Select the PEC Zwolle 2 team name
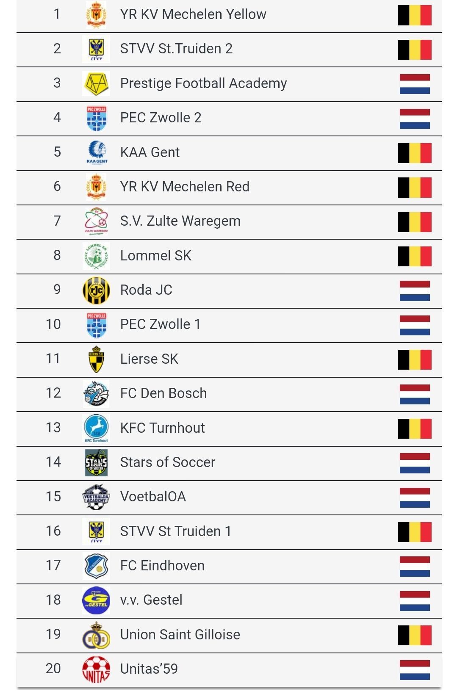 pos(161,118)
